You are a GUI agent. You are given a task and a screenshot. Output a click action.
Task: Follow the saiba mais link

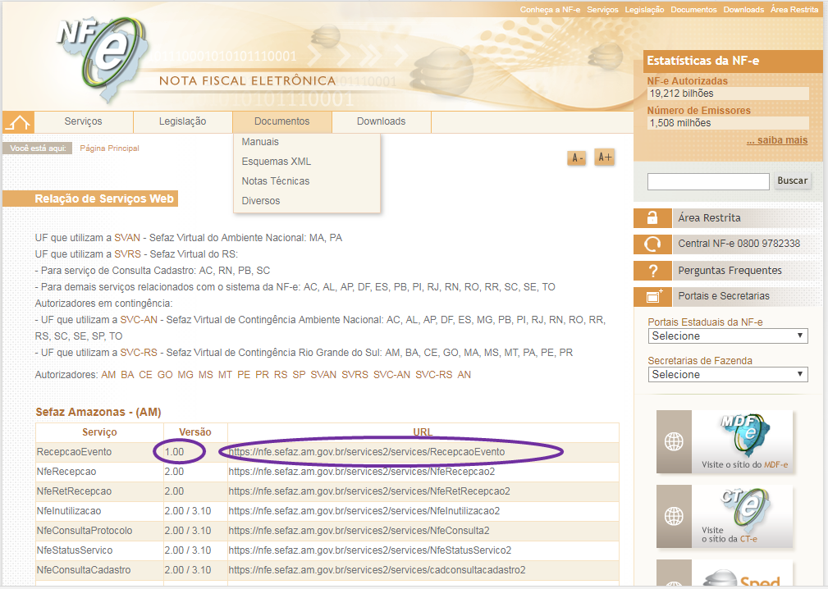pos(777,140)
